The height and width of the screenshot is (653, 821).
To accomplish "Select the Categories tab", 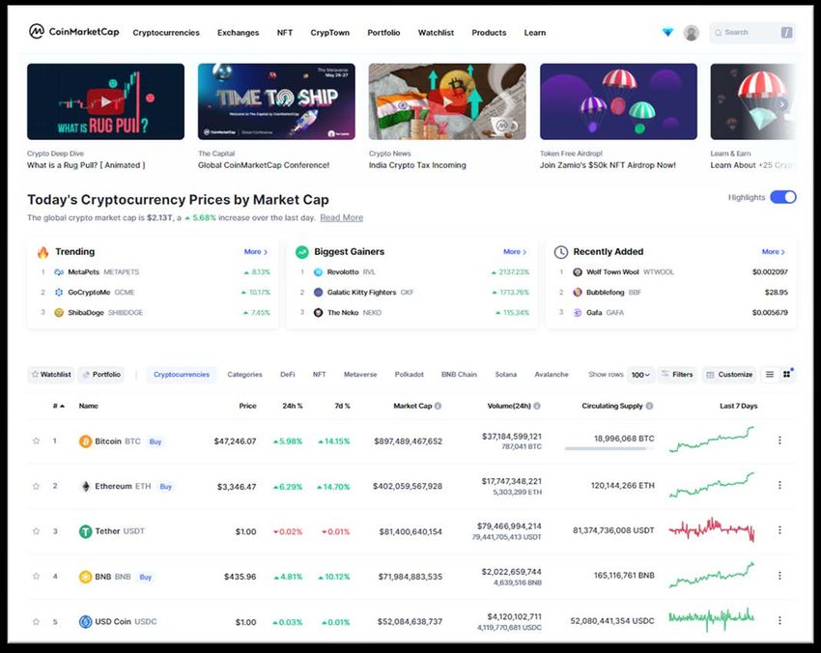I will (x=244, y=375).
